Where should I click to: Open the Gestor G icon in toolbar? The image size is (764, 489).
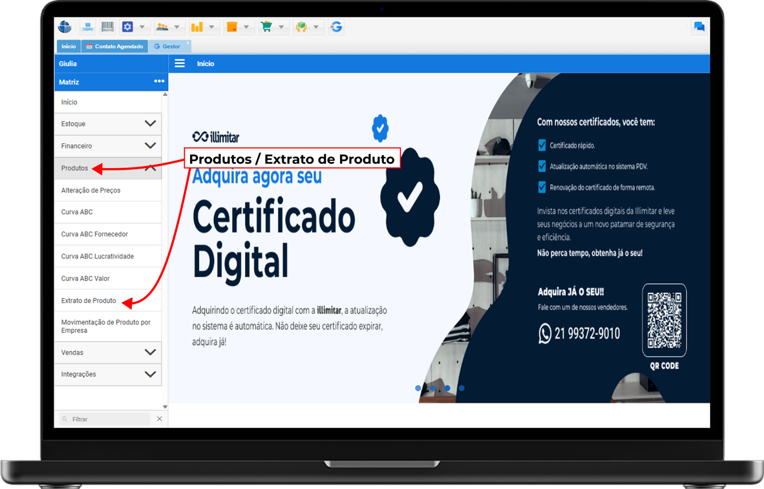point(336,27)
